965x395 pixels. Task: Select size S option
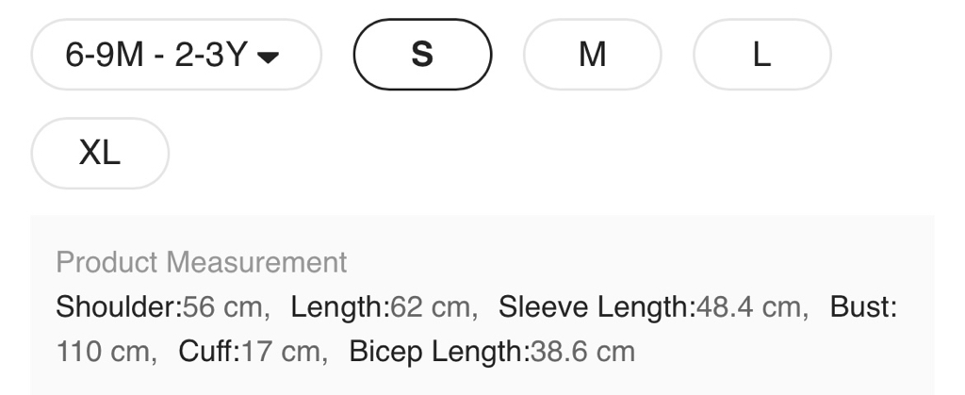click(x=422, y=55)
